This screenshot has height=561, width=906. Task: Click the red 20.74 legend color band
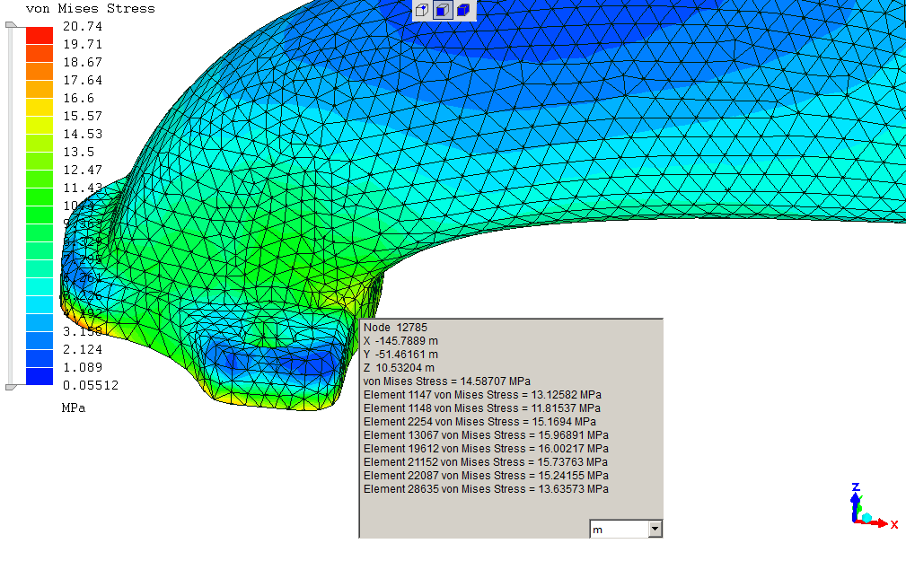39,35
